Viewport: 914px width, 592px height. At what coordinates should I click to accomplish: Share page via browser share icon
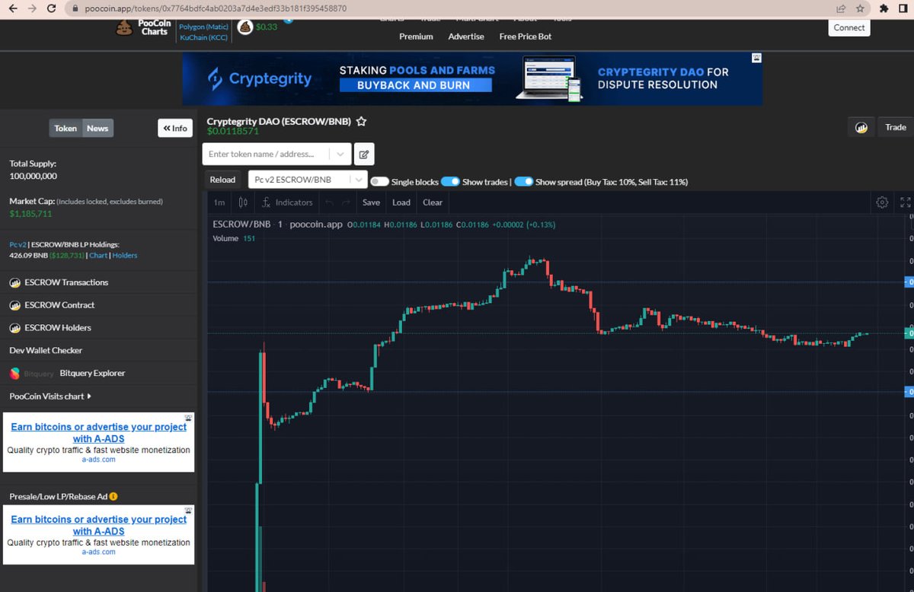point(841,8)
